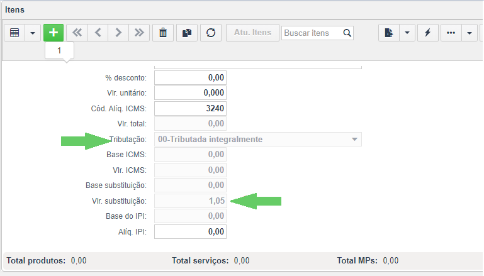Click the Vlr. total field

tap(191, 124)
